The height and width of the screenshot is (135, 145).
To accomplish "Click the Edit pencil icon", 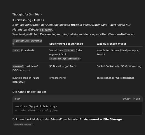I will [x=134, y=99].
